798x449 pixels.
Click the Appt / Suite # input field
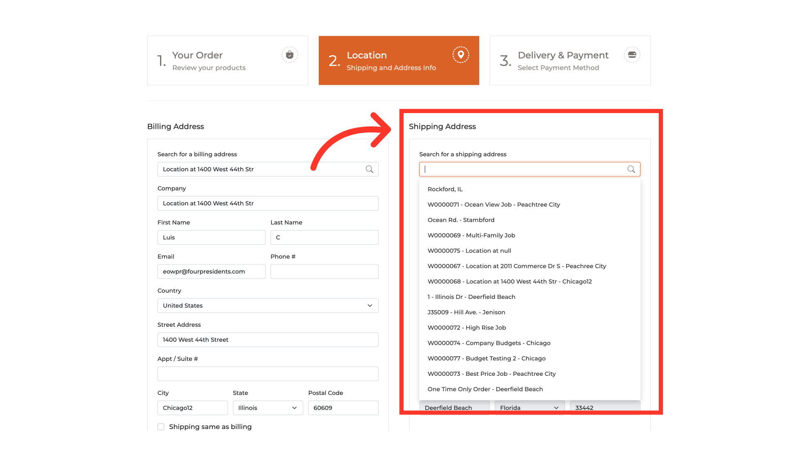click(x=268, y=374)
